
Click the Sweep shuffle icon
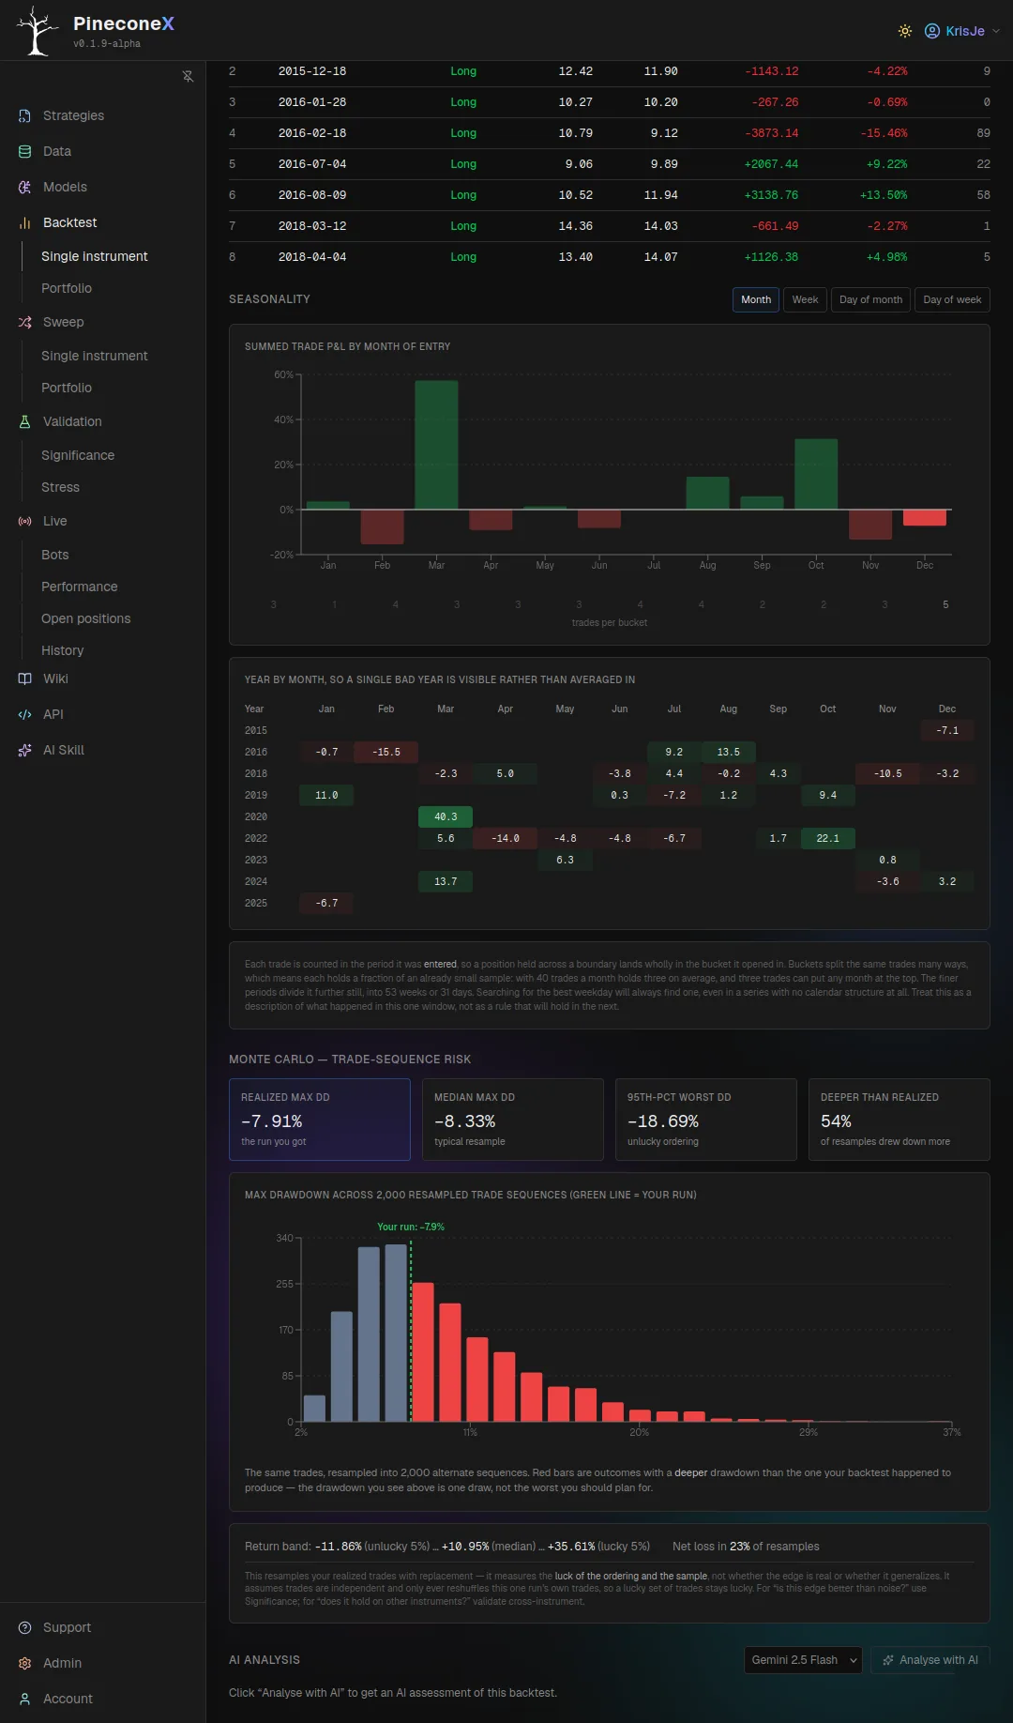pyautogui.click(x=25, y=322)
